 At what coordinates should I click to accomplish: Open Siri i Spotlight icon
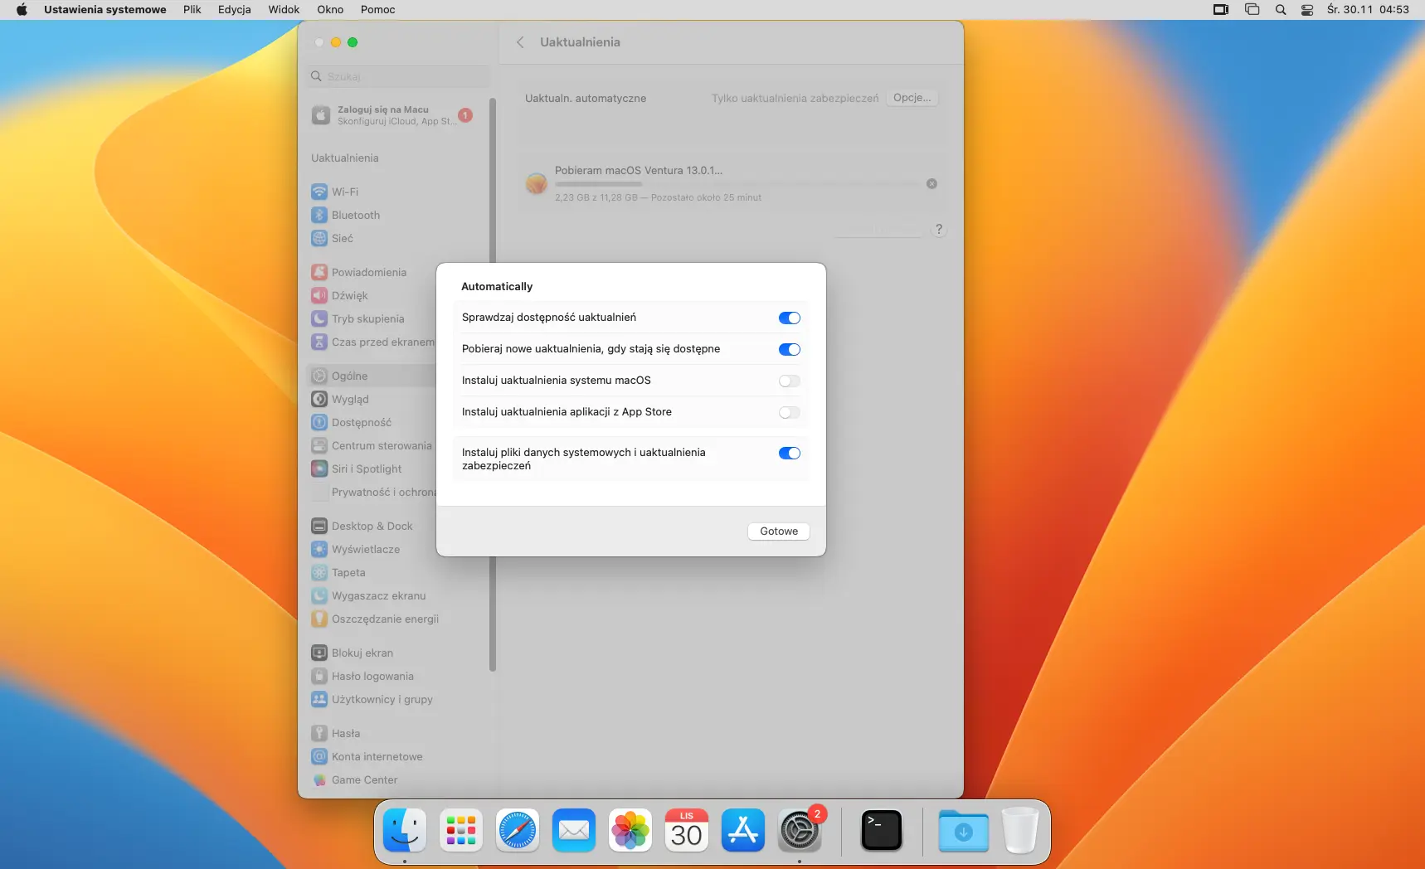[319, 468]
